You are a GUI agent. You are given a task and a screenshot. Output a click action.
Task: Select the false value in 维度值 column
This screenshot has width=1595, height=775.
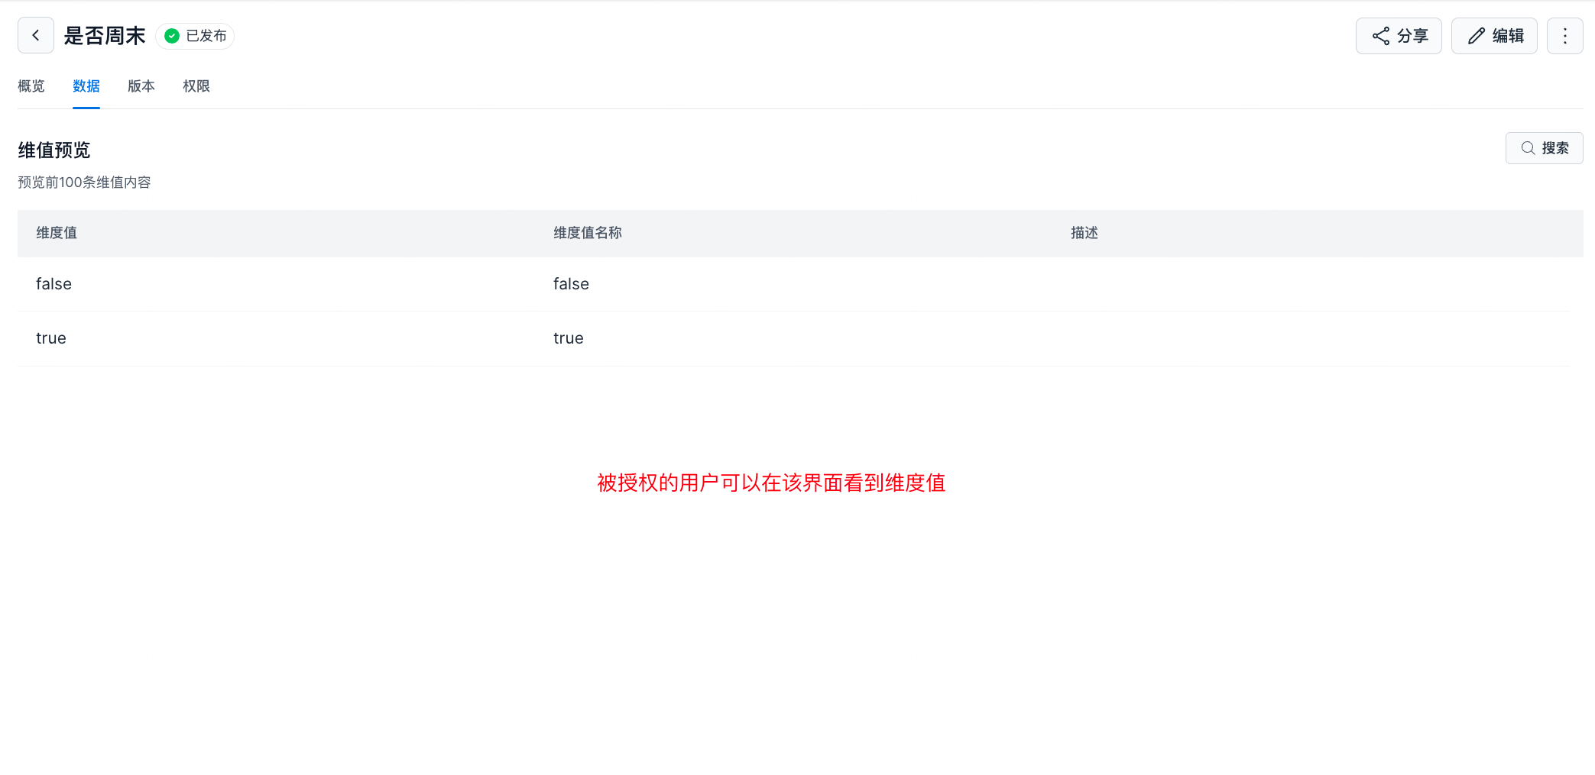pos(53,284)
